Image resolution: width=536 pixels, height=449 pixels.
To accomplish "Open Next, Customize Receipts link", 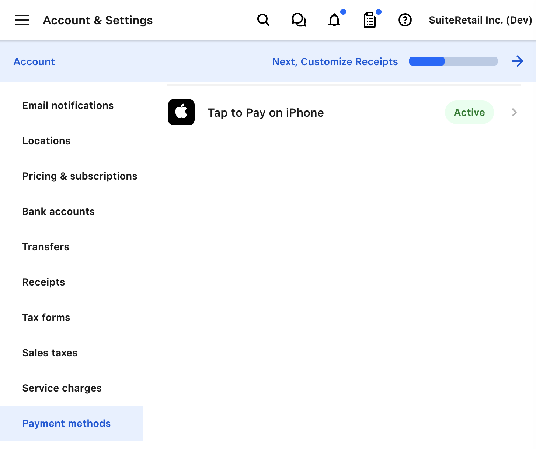I will pos(335,61).
